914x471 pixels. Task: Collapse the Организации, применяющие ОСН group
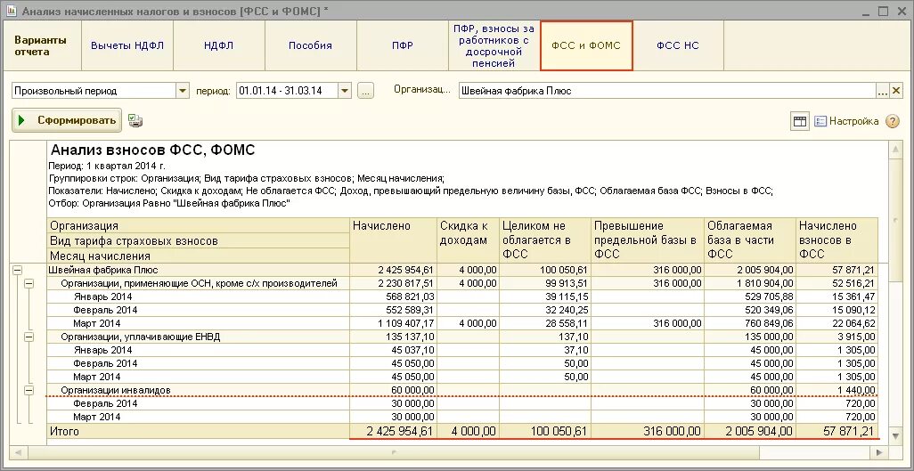click(29, 284)
